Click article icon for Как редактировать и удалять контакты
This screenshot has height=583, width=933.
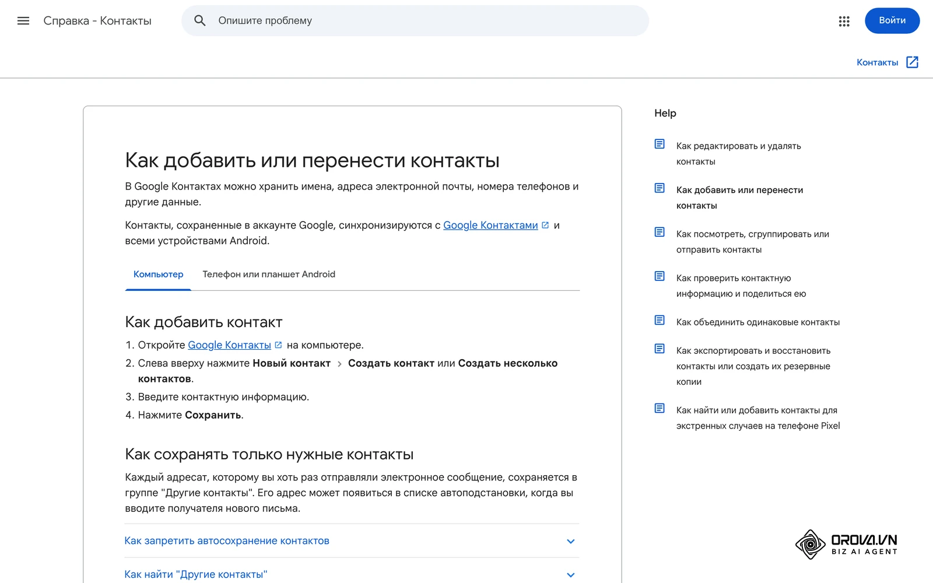point(660,144)
